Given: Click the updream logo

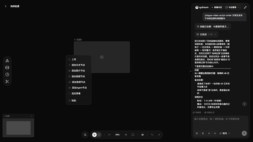Looking at the screenshot, I should point(202,7).
